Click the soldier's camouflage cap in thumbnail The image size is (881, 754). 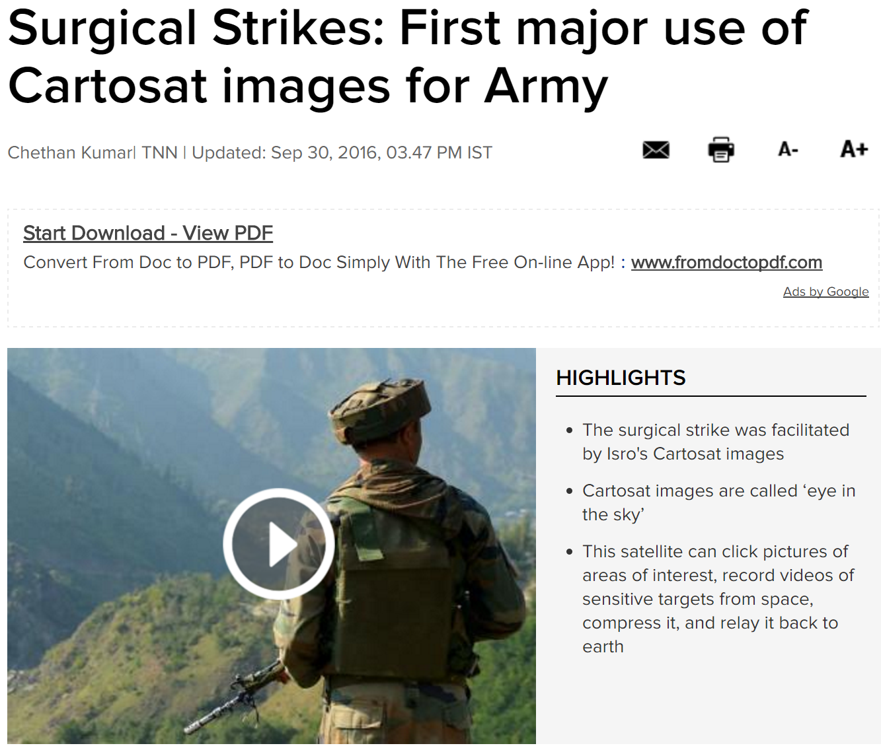(x=381, y=407)
